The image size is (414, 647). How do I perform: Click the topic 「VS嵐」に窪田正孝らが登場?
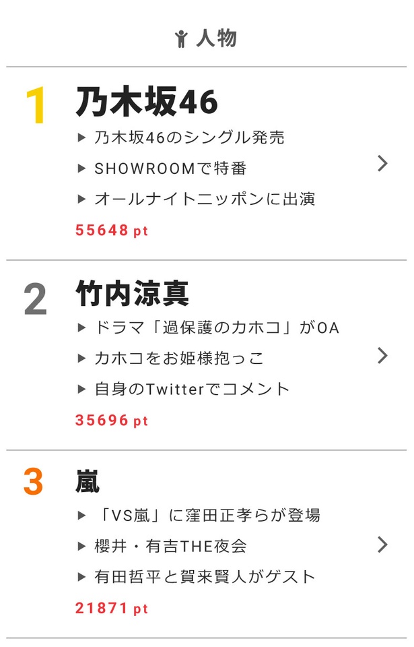click(207, 516)
